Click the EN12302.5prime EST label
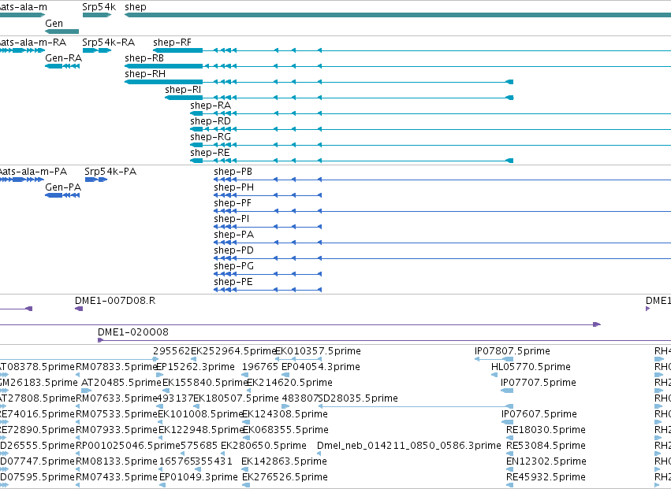671x489 pixels. click(x=546, y=462)
